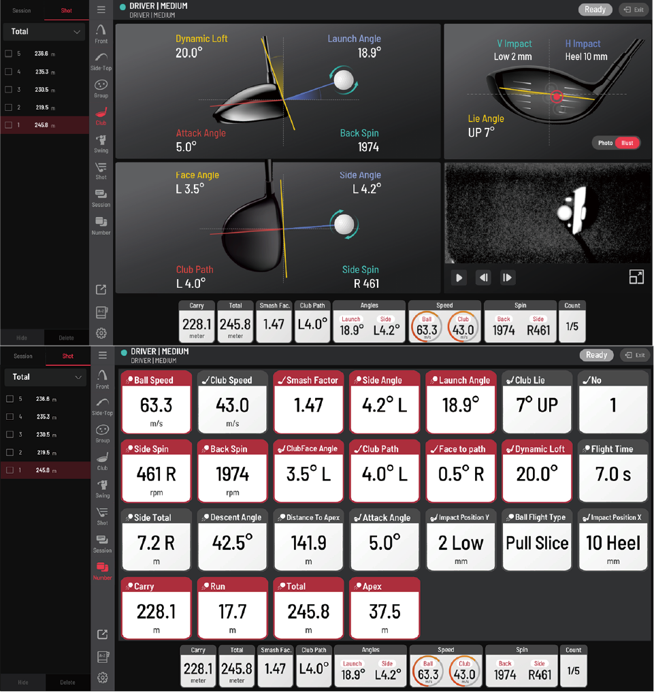Select Group icon in club-data screen sidebar
The width and height of the screenshot is (654, 692).
click(101, 88)
